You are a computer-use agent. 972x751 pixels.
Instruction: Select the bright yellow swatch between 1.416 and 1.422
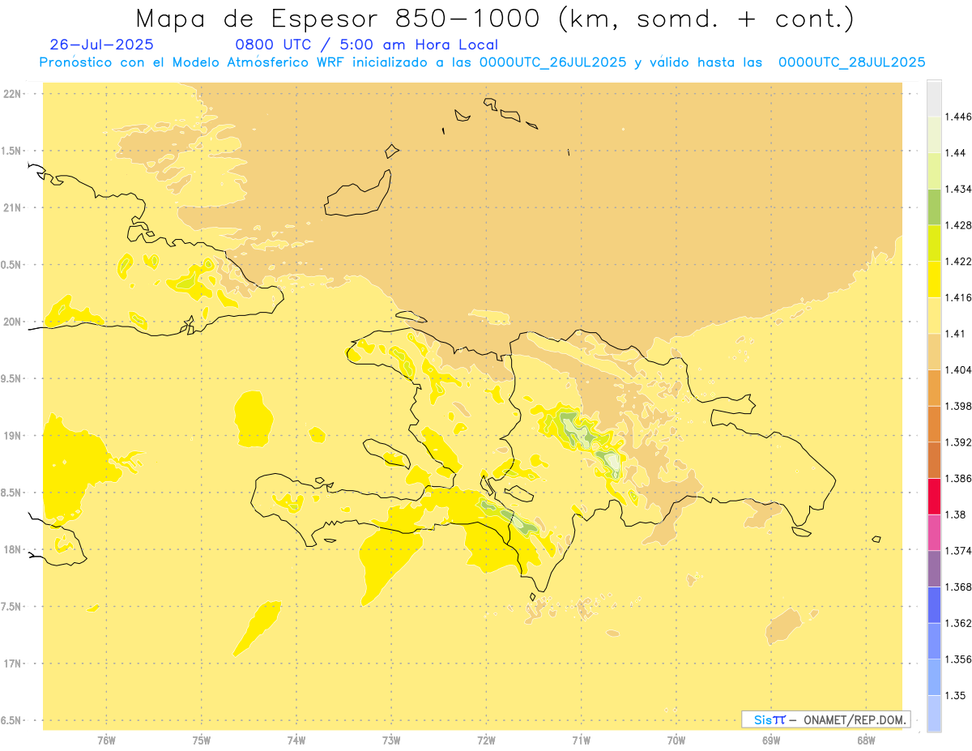[934, 279]
